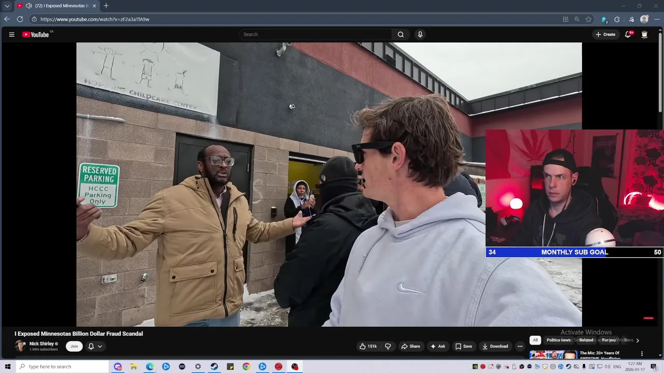This screenshot has height=373, width=664.
Task: Open the browser extensions puzzle icon
Action: pos(617,19)
